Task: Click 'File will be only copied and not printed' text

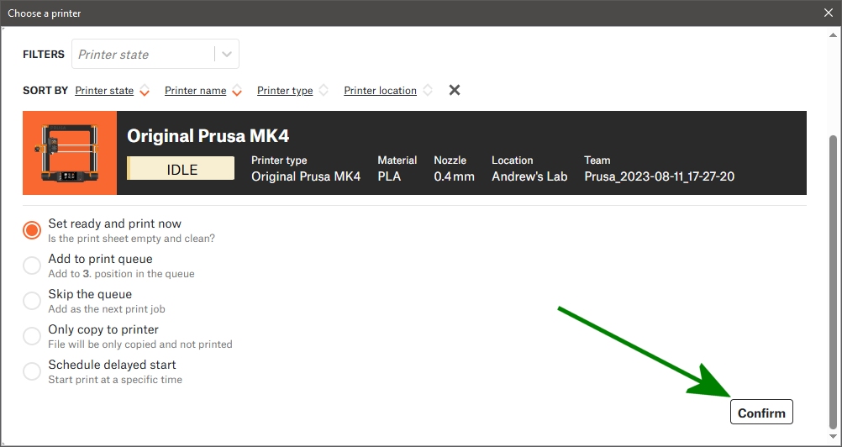Action: coord(140,344)
